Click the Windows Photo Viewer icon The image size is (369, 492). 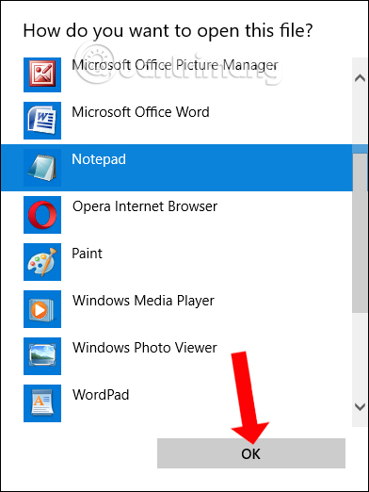pyautogui.click(x=42, y=356)
